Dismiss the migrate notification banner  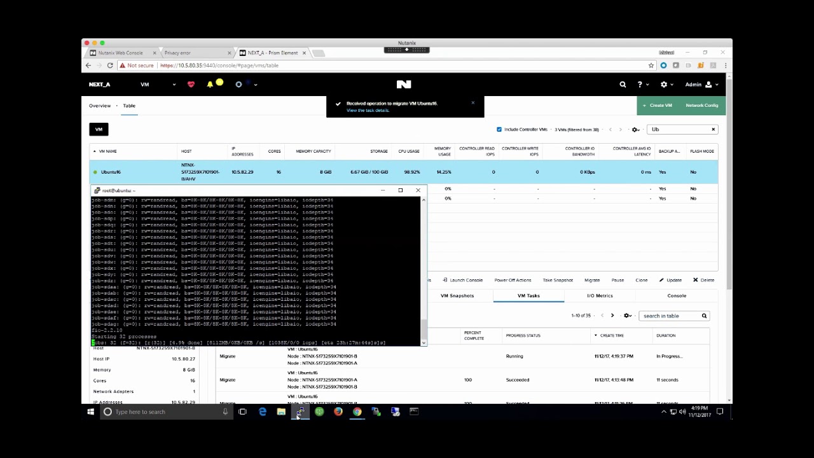[x=473, y=102]
